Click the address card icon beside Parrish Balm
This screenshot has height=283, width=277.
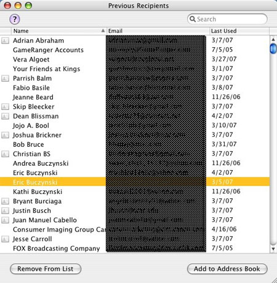pyautogui.click(x=5, y=78)
